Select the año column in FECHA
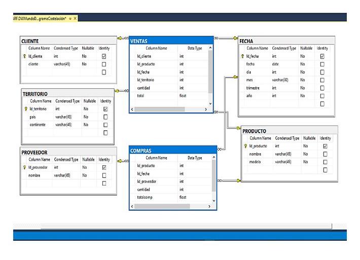 (284, 96)
